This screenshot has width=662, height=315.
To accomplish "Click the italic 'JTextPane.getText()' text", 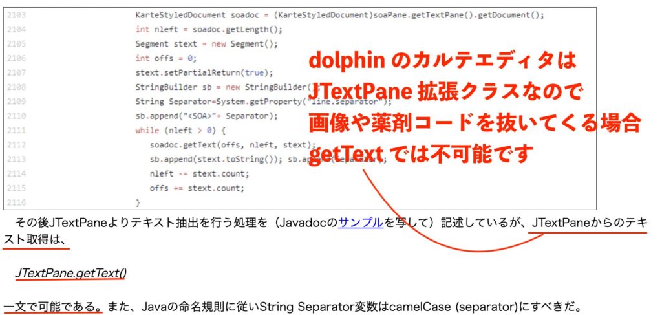I will point(70,274).
